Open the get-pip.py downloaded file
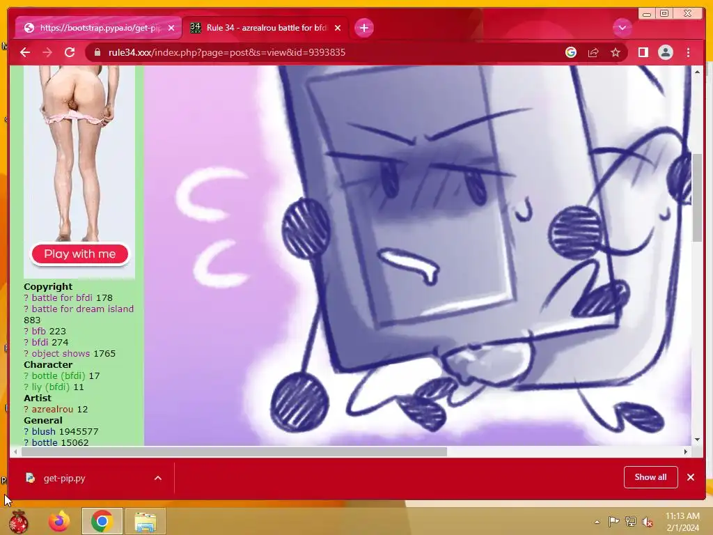Image resolution: width=713 pixels, height=535 pixels. tap(63, 478)
